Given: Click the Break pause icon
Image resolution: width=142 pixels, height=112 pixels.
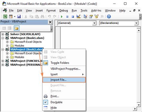Looking at the screenshot, I should pyautogui.click(x=67, y=16).
